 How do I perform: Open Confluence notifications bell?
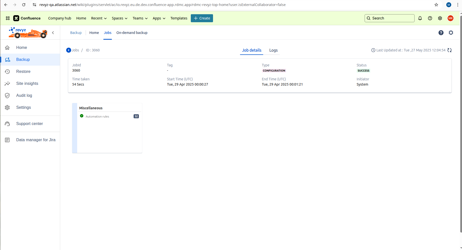[x=420, y=18]
